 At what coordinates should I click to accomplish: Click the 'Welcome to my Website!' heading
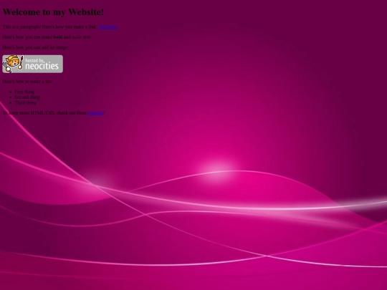tap(53, 12)
